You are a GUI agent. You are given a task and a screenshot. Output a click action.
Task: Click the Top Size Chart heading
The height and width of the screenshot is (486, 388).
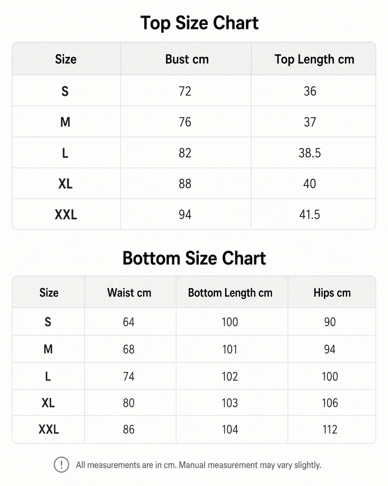pyautogui.click(x=199, y=23)
